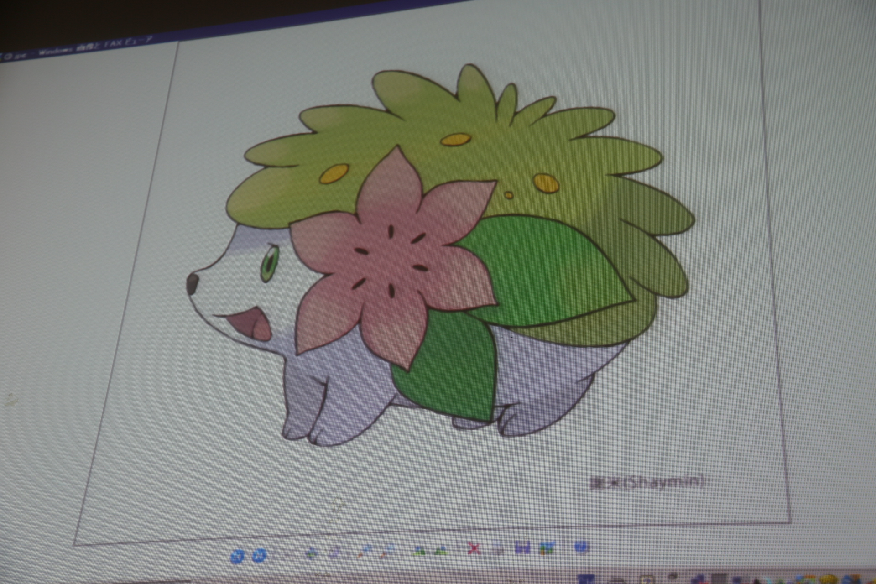Rotate the picture clockwise

coord(418,551)
